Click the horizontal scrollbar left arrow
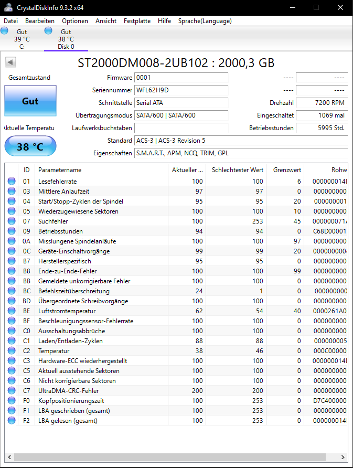353x468 pixels. 9,458
